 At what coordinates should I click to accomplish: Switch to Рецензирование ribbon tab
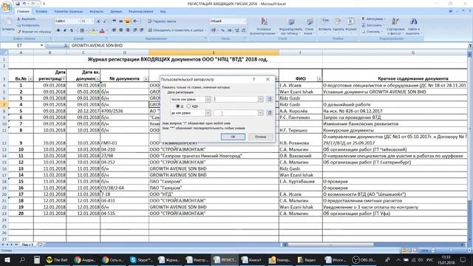coord(141,12)
